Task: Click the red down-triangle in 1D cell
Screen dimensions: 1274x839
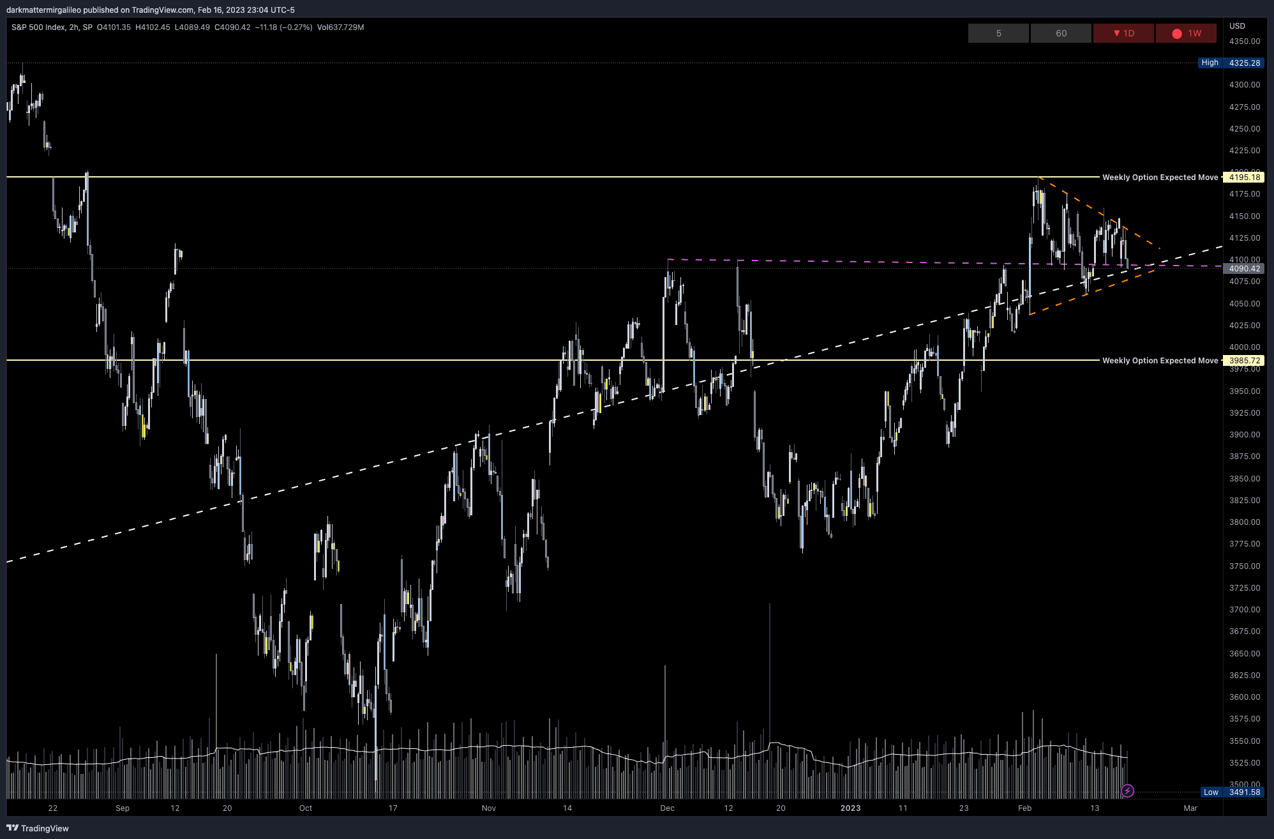Action: (x=1116, y=33)
